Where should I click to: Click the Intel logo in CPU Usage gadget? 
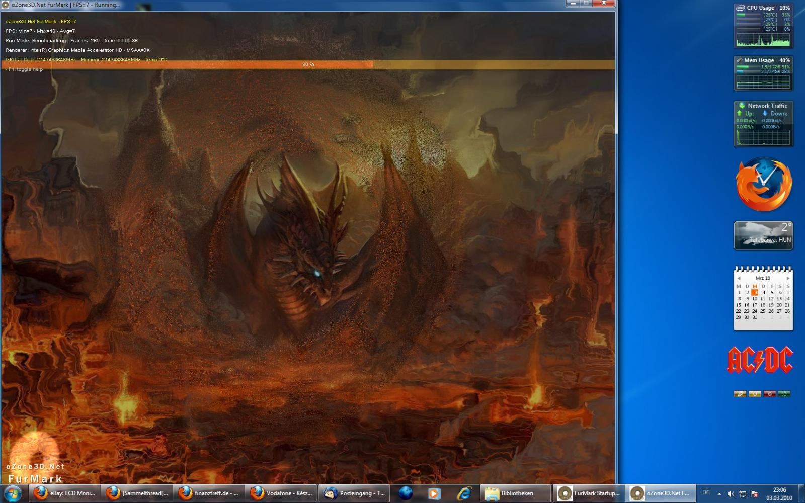point(741,8)
